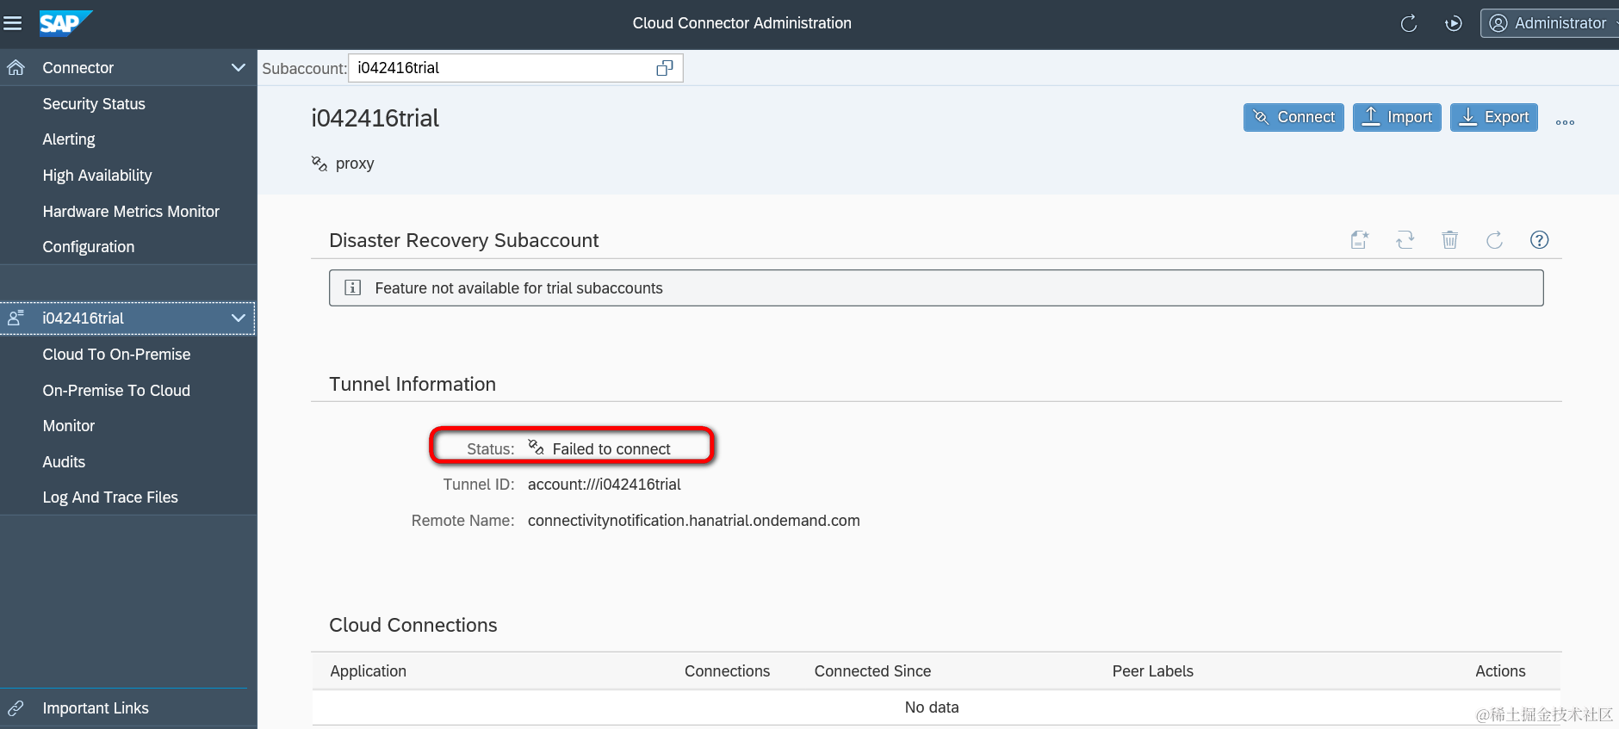
Task: Open Disaster Recovery help icon
Action: point(1540,240)
